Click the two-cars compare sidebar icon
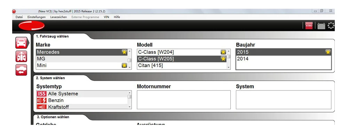348x135 pixels. [21, 56]
